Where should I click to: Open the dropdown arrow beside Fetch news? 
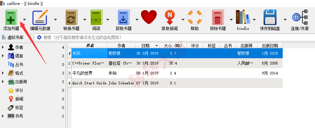[183, 20]
